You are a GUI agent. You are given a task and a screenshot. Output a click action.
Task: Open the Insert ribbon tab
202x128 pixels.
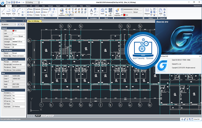[15, 6]
